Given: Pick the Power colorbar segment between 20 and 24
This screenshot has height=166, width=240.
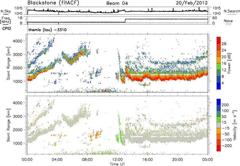Looking at the screenshot, I should pos(219,54).
